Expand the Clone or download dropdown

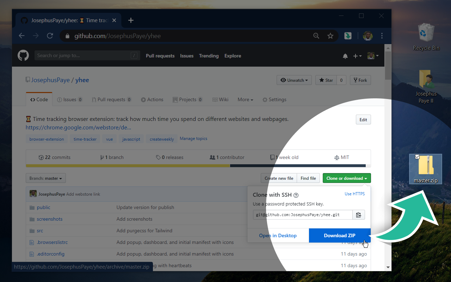346,178
